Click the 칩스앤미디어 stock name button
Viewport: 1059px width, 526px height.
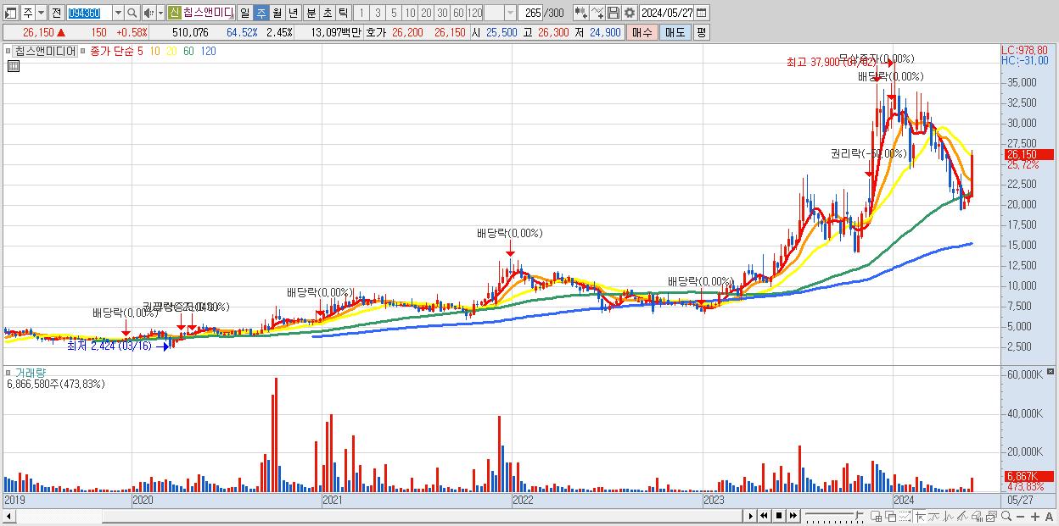(208, 13)
